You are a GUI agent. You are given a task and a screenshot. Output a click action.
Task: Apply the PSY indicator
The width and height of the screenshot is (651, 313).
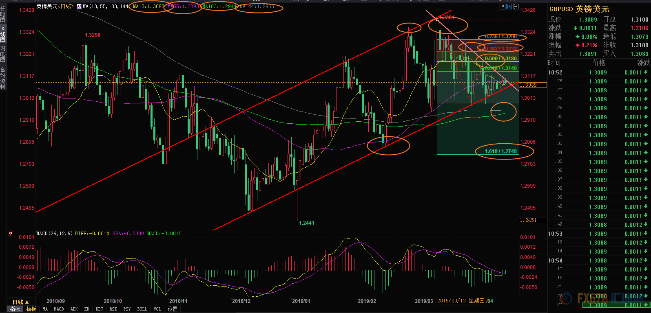pyautogui.click(x=127, y=309)
